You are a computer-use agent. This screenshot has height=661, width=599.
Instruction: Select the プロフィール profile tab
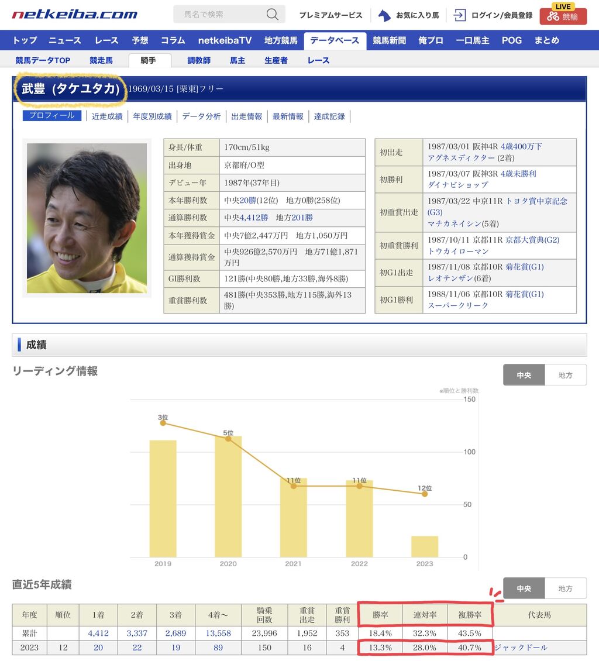coord(52,115)
